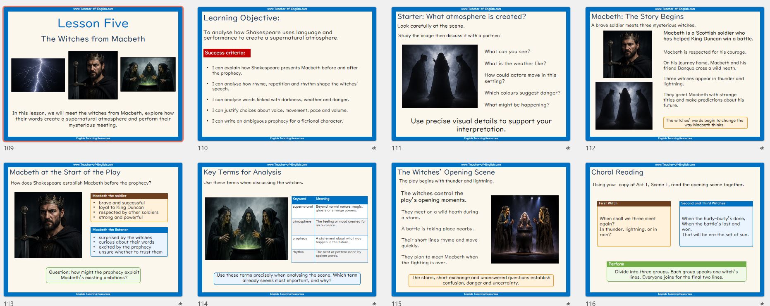The width and height of the screenshot is (770, 306).
Task: Select the Learning Objective slide thumbnail
Action: coord(287,74)
